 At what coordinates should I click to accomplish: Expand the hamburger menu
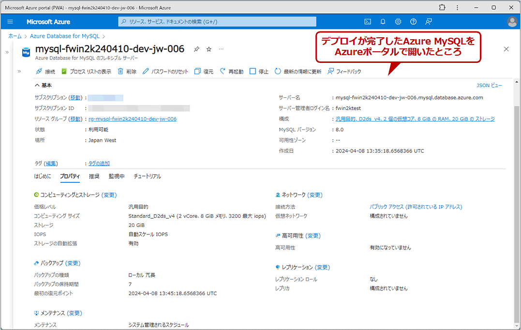coord(10,21)
